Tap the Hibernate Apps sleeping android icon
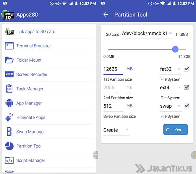Image resolution: width=196 pixels, height=174 pixels. 9,117
